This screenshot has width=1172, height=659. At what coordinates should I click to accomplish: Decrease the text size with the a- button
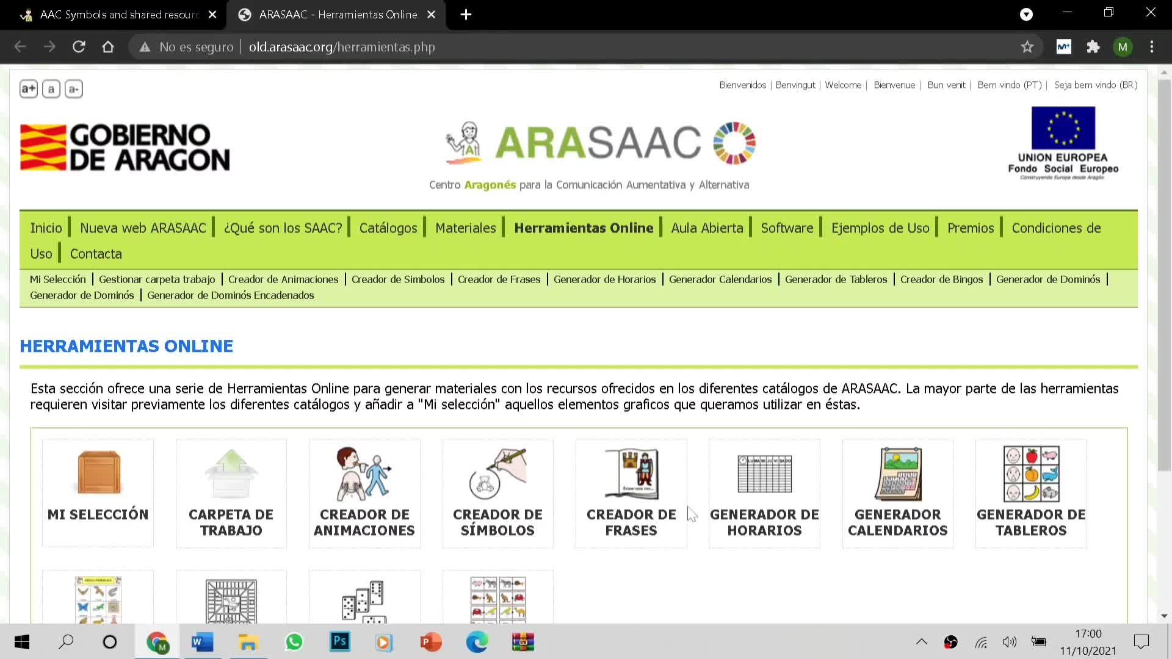tap(73, 89)
